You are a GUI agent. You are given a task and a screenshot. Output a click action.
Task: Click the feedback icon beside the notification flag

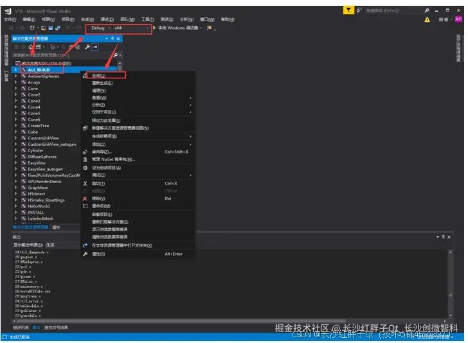point(359,10)
